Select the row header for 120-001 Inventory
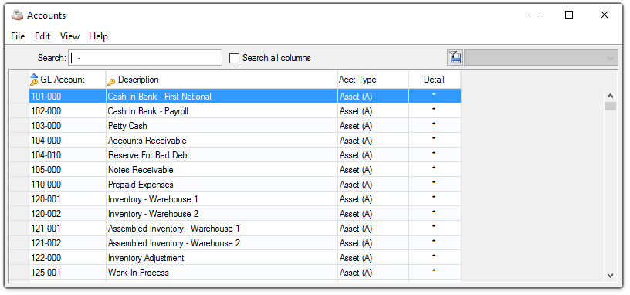This screenshot has height=295, width=630. tap(19, 199)
